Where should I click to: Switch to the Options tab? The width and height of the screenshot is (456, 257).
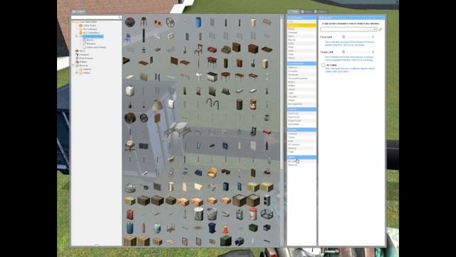coord(321,11)
